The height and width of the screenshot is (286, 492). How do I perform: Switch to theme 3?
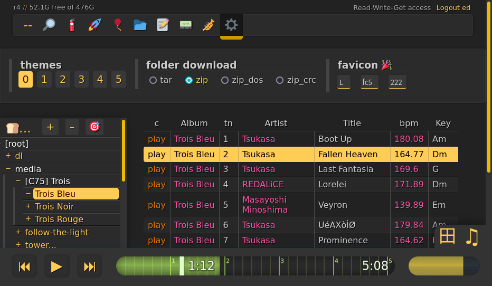(x=81, y=80)
